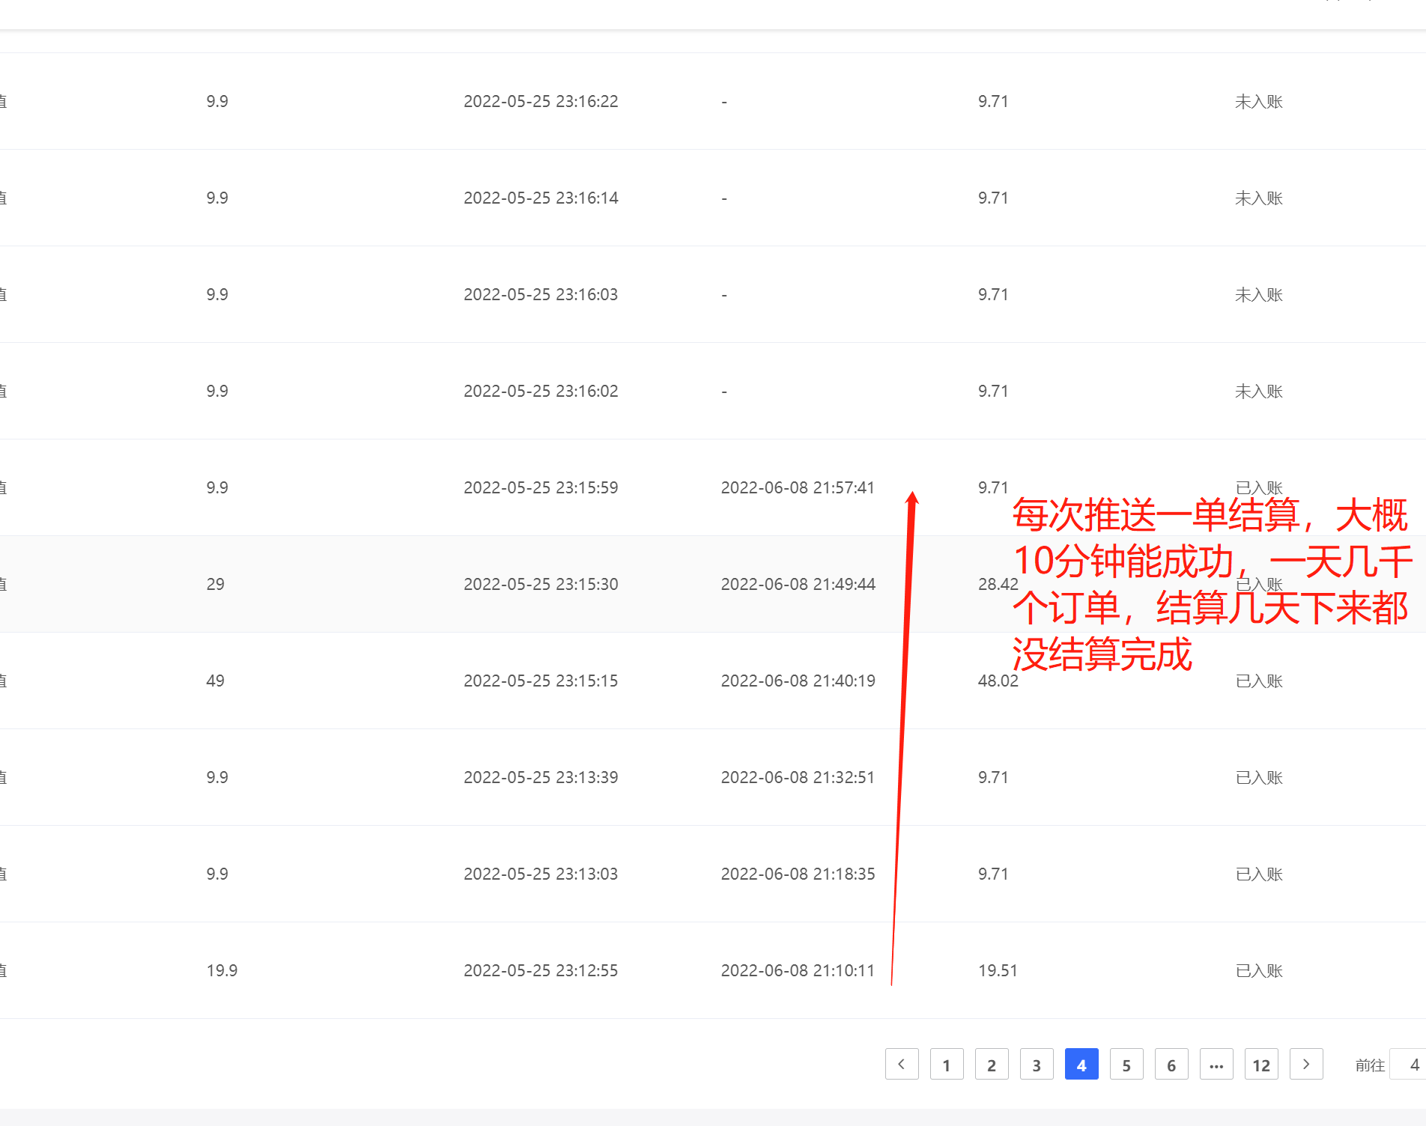The image size is (1426, 1126).
Task: Go to the next page arrow
Action: (1306, 1064)
